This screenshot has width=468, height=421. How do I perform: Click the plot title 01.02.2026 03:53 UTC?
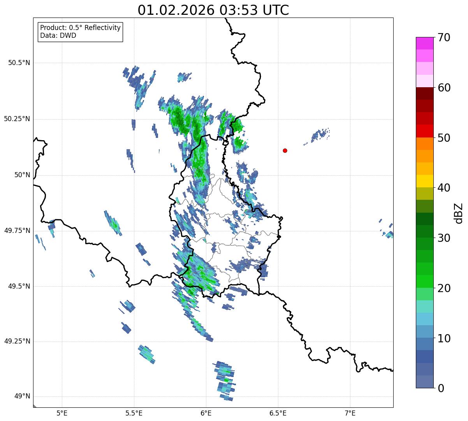213,10
